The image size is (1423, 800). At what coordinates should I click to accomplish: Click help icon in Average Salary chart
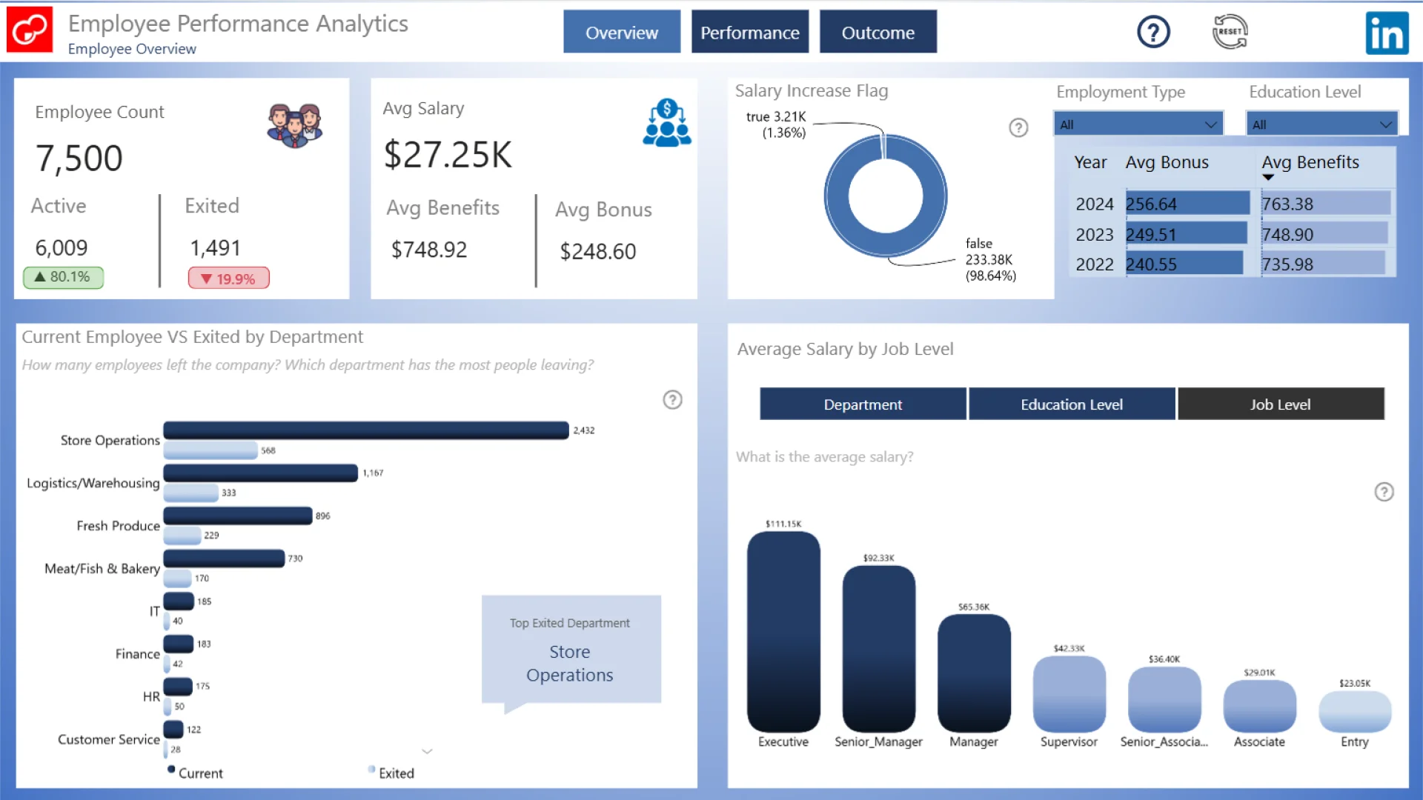1384,492
